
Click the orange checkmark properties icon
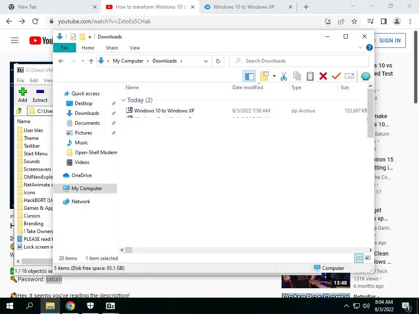tap(336, 76)
